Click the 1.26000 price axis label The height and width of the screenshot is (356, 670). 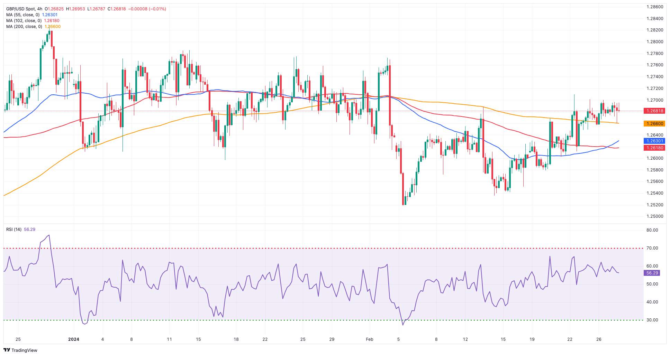655,158
